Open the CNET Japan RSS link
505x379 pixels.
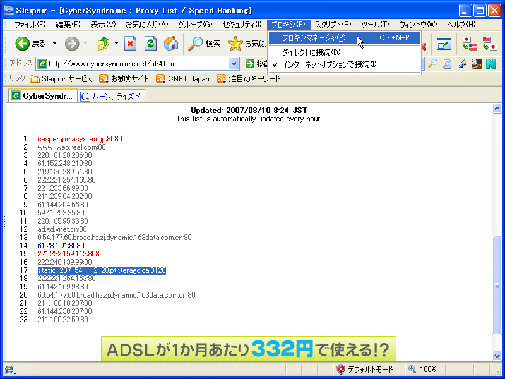tap(182, 78)
